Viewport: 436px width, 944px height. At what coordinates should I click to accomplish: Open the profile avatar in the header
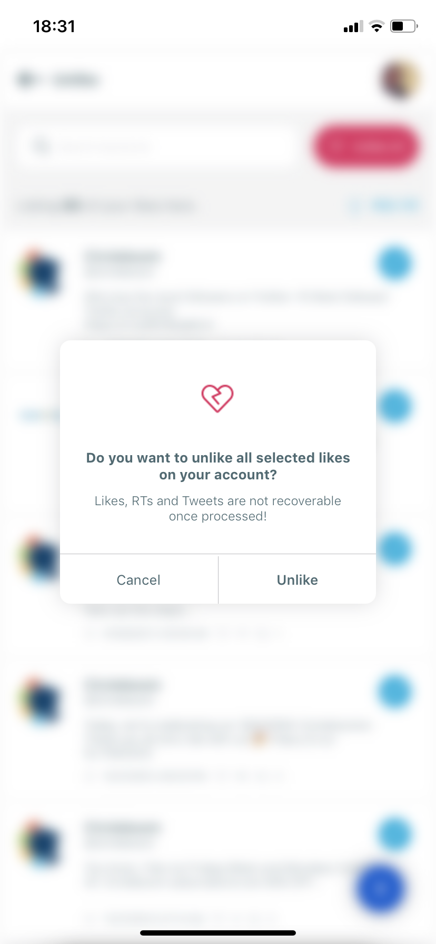(x=400, y=80)
